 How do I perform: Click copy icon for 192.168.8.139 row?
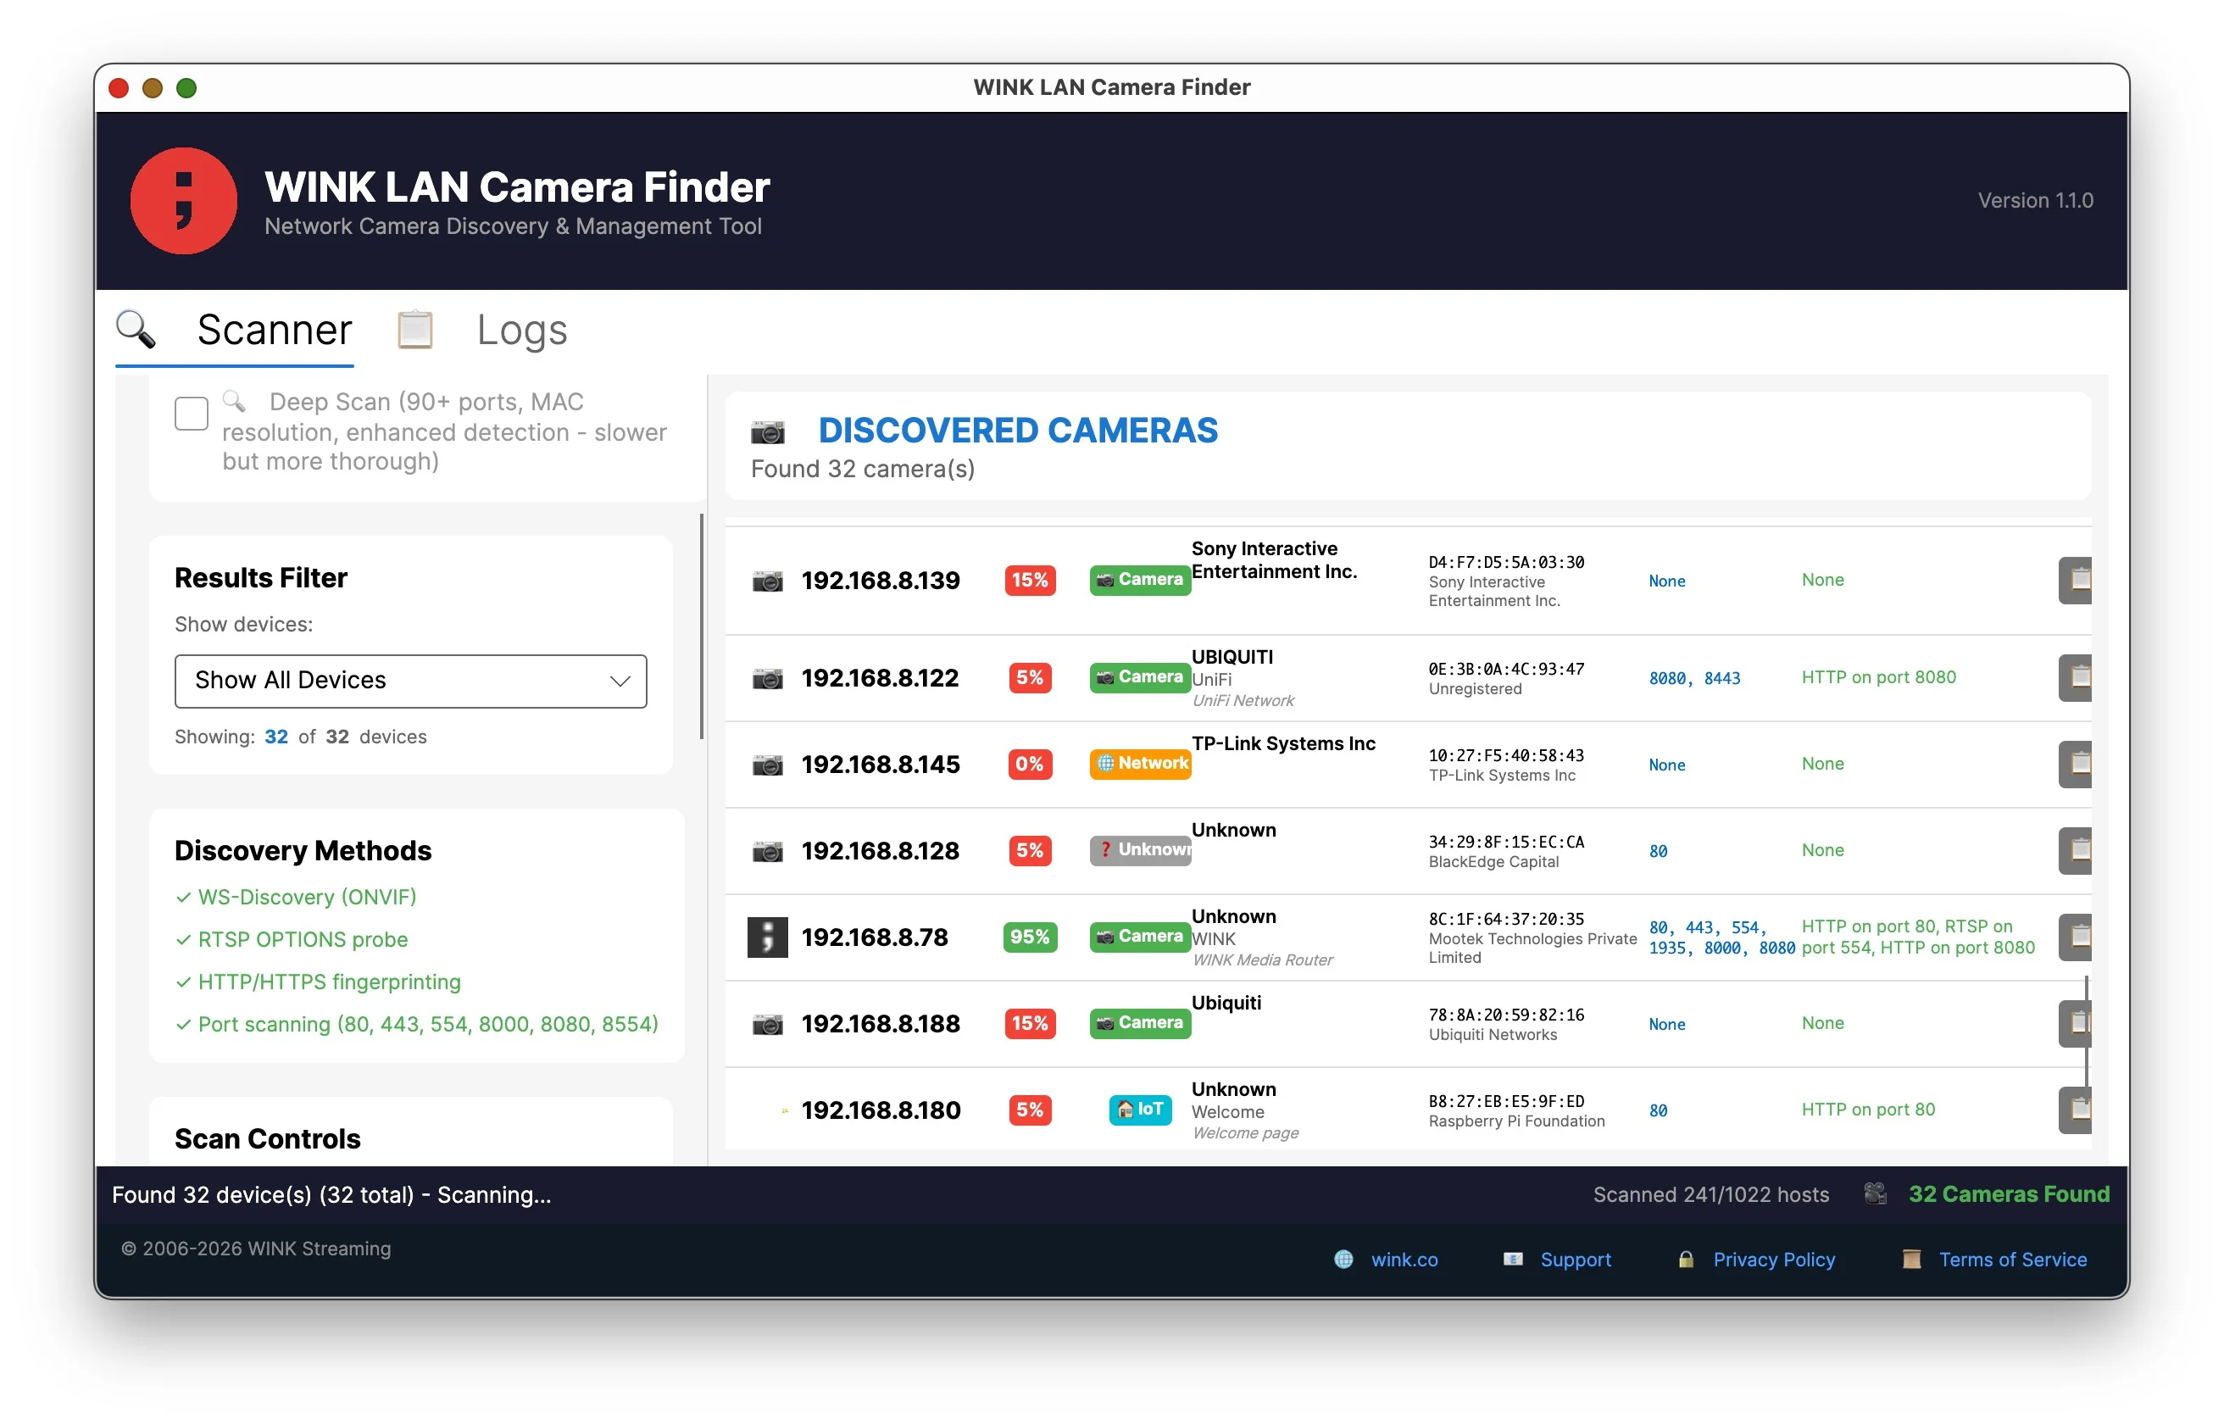click(2078, 580)
